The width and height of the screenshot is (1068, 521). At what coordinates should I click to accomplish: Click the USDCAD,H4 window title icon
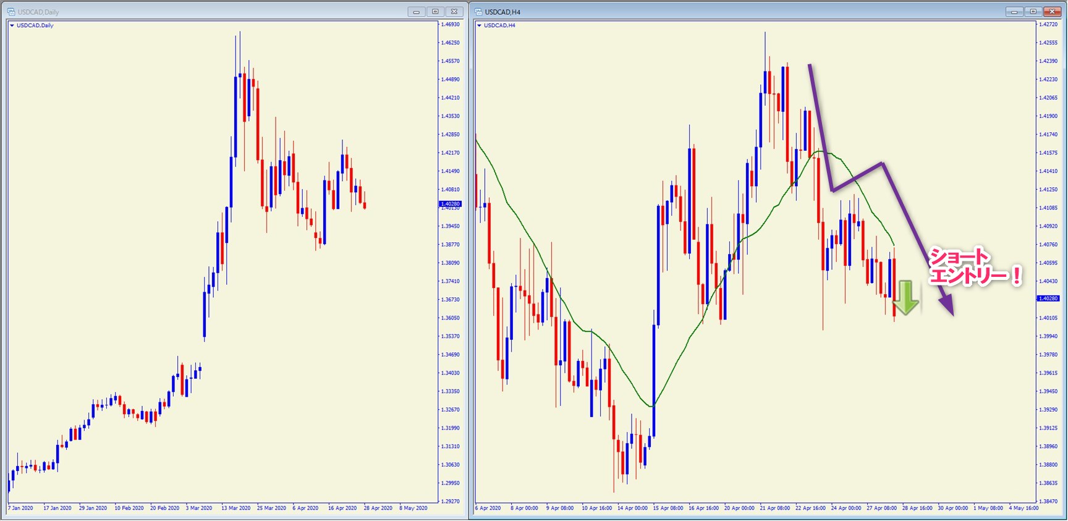click(478, 12)
